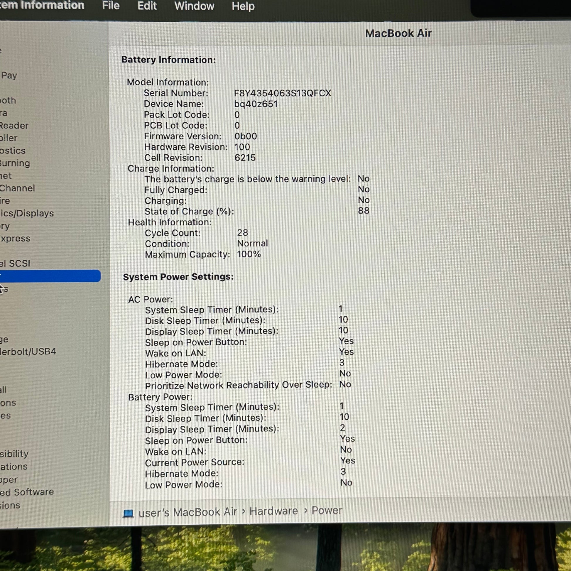Viewport: 571px width, 571px height.
Task: Select the Locations sidebar item
Action: 8,403
